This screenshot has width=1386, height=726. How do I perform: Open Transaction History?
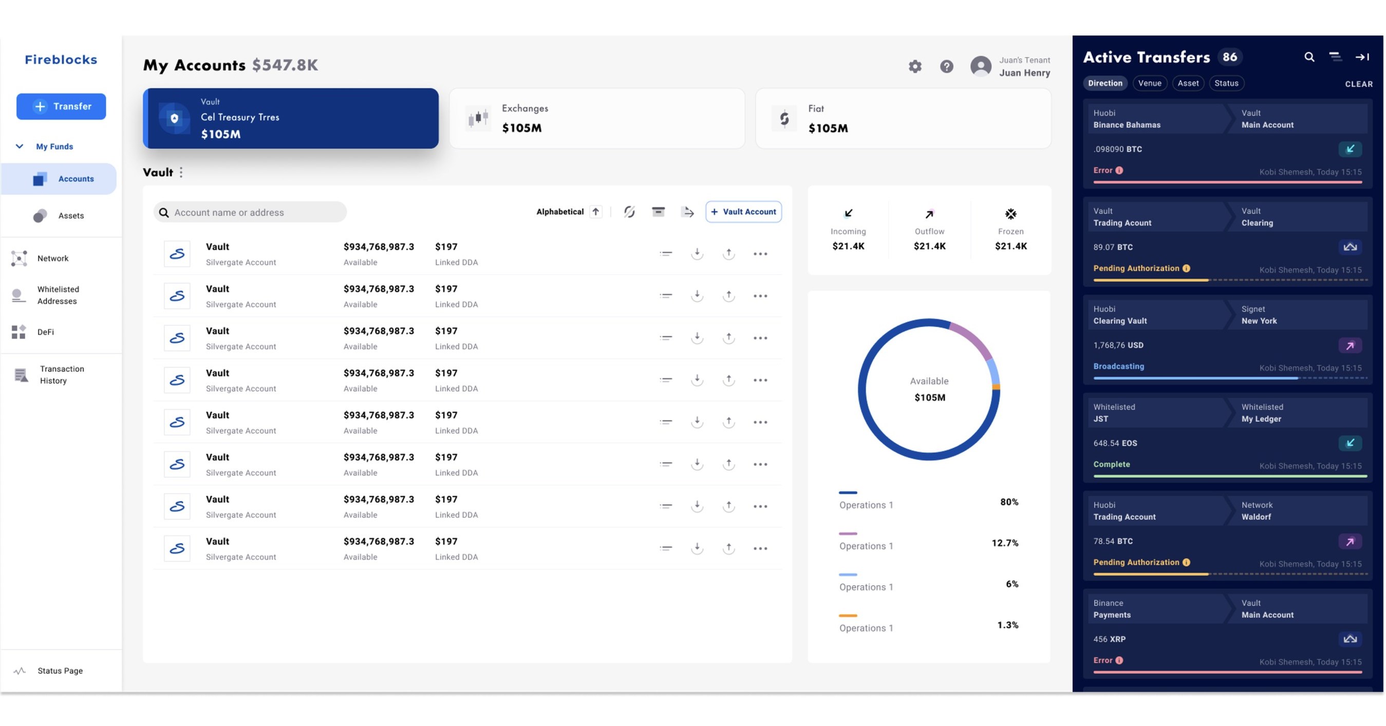61,374
